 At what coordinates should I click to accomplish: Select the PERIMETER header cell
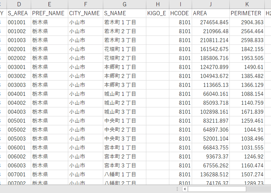click(247, 13)
